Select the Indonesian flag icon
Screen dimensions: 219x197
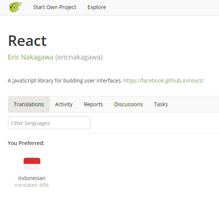(32, 164)
